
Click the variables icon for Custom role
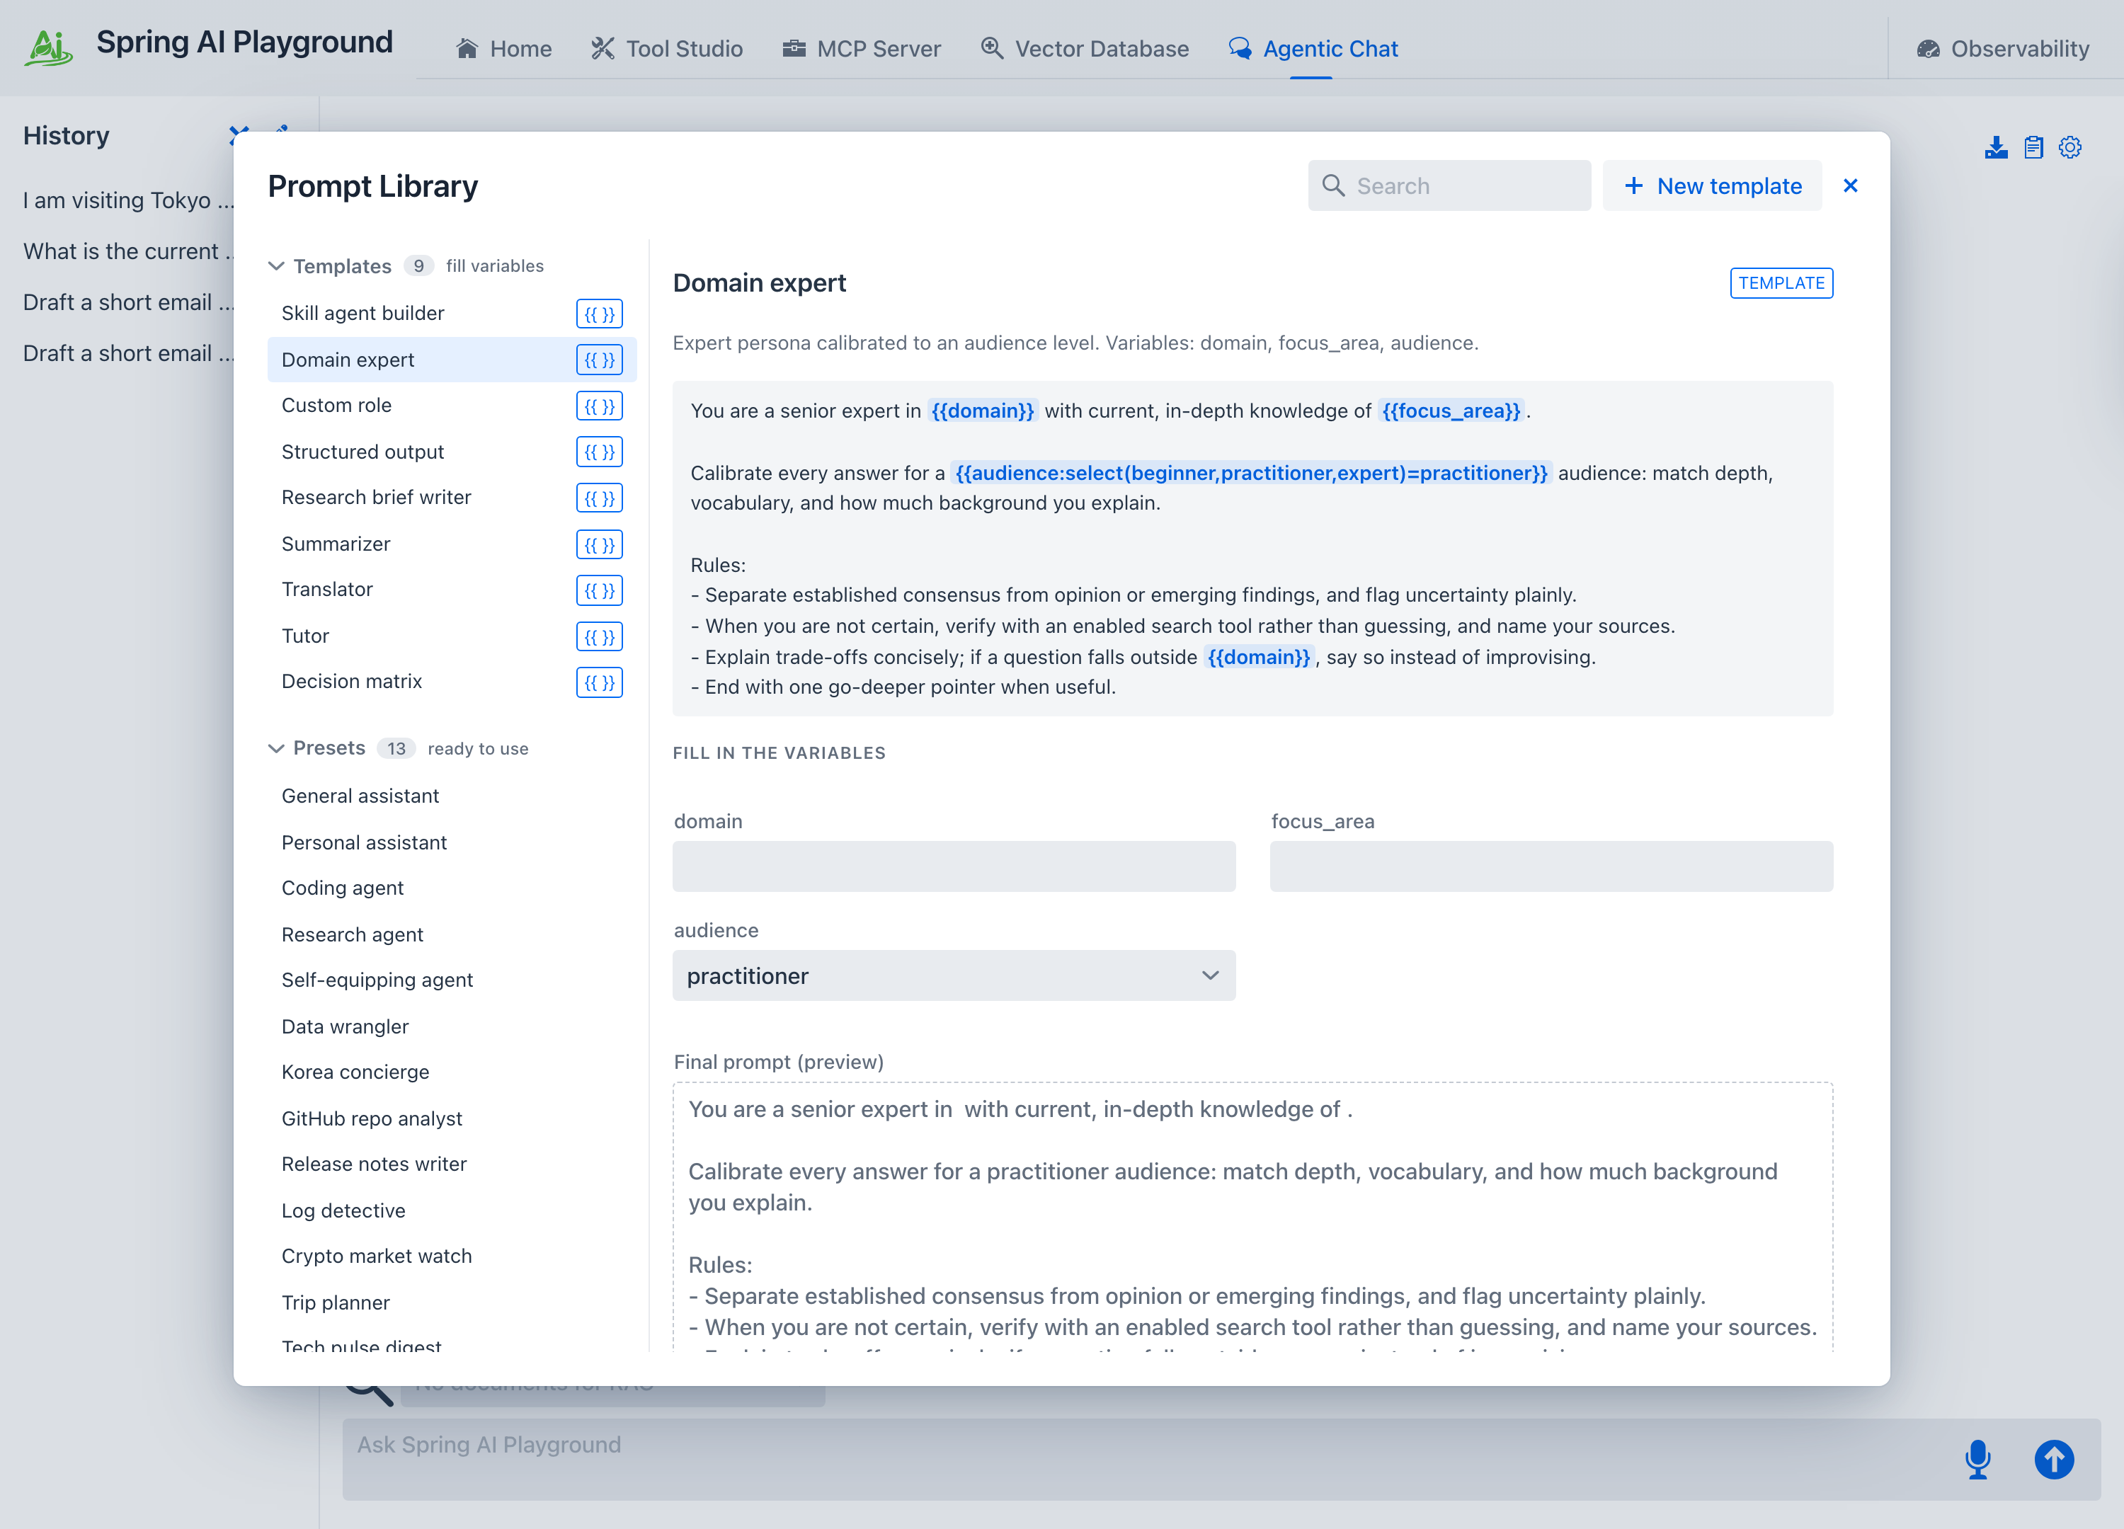600,406
